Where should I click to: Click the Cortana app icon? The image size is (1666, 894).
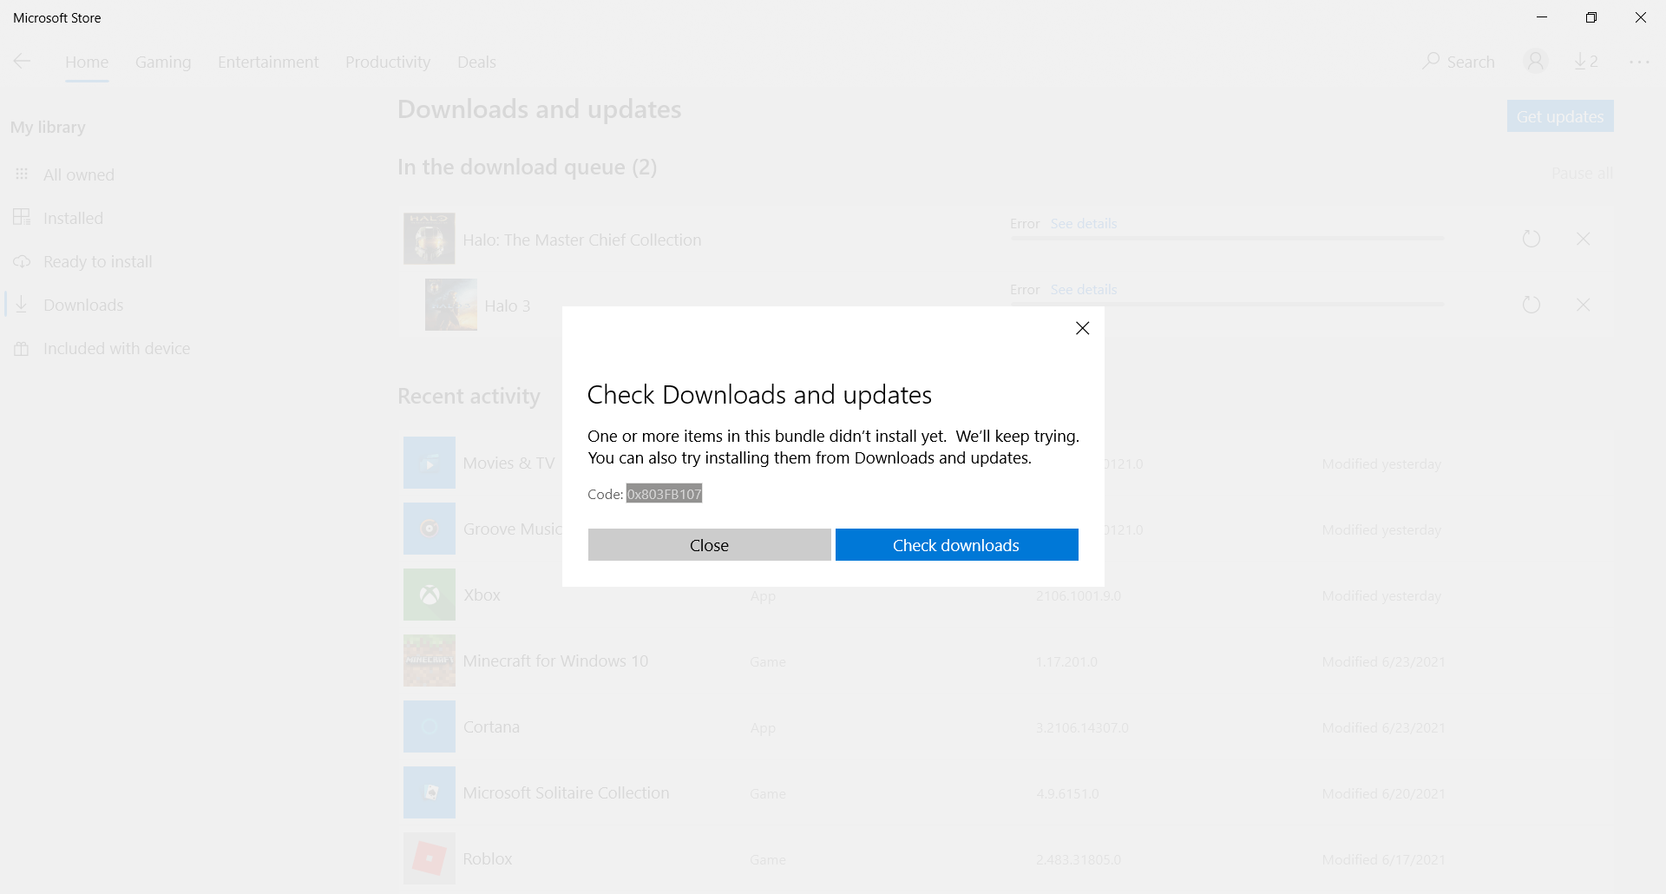pos(429,726)
